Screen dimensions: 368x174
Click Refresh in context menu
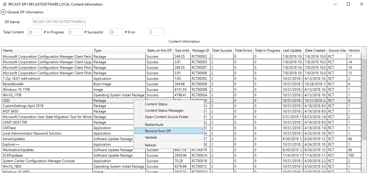point(169,145)
